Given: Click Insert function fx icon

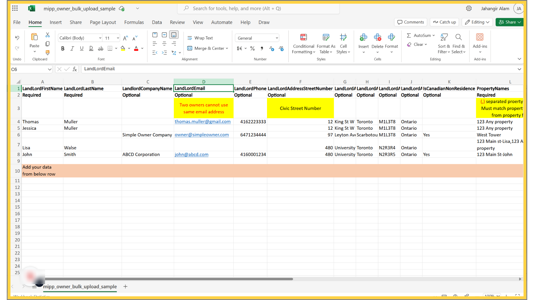Looking at the screenshot, I should coord(75,69).
